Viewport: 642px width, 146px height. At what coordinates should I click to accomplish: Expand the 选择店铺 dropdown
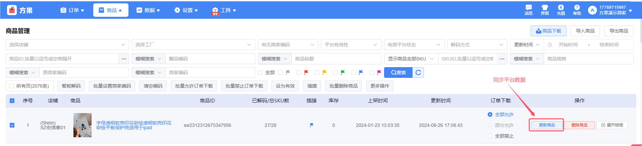(x=67, y=45)
